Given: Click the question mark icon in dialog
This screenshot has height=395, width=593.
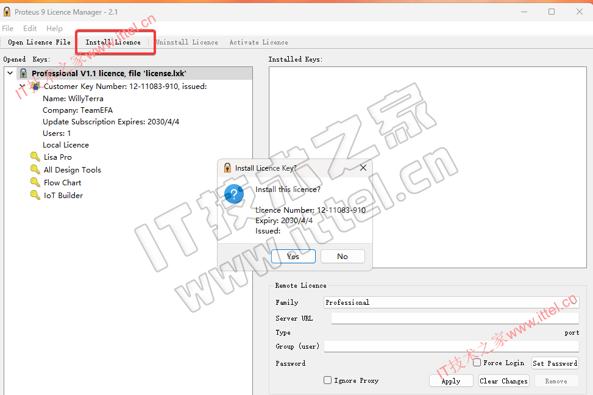Looking at the screenshot, I should tap(234, 194).
